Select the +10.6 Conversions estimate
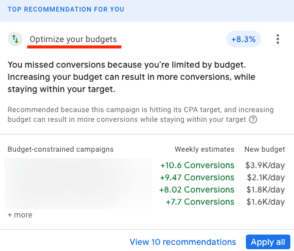 [197, 165]
